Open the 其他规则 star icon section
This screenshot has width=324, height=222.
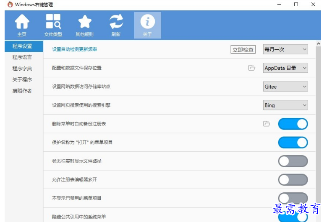coord(84,25)
